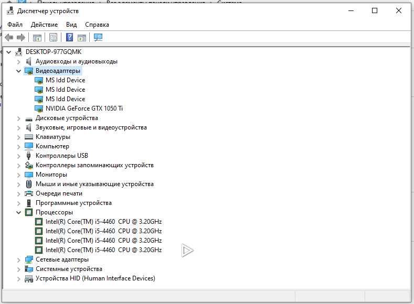
Task: Expand the Системные устройства category
Action: (18, 269)
